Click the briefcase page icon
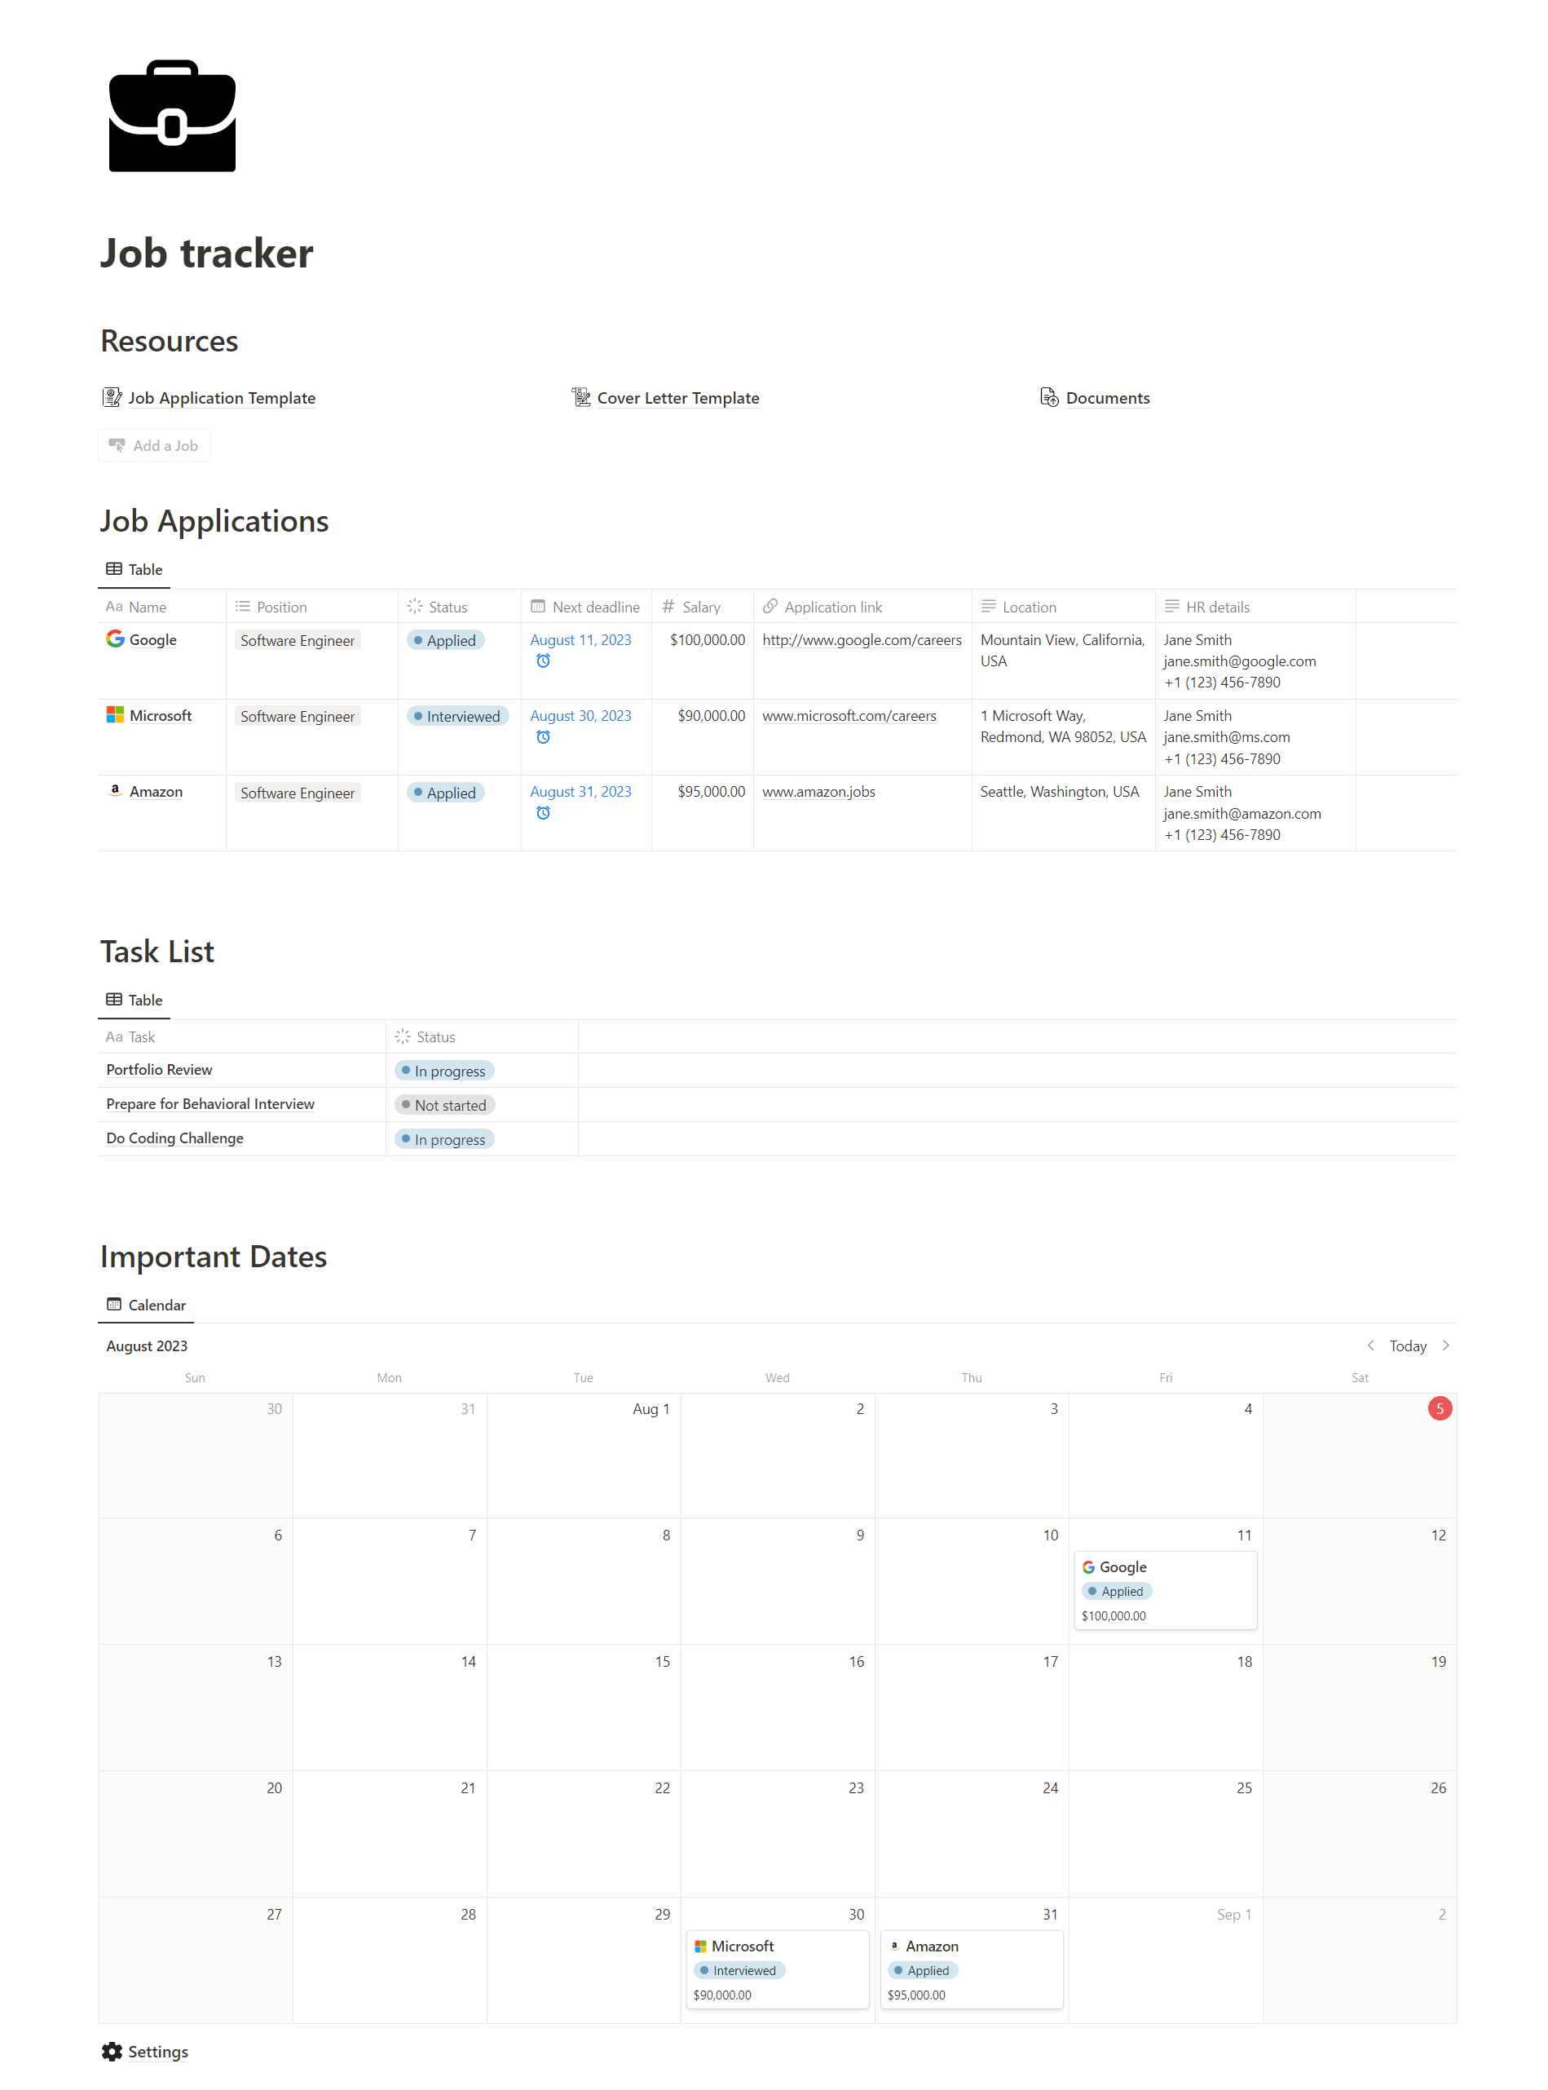 pos(173,115)
